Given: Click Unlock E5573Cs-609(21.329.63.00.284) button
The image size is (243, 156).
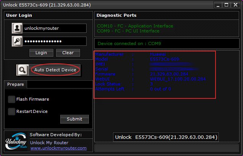Looking at the screenshot, I should click(166, 137).
